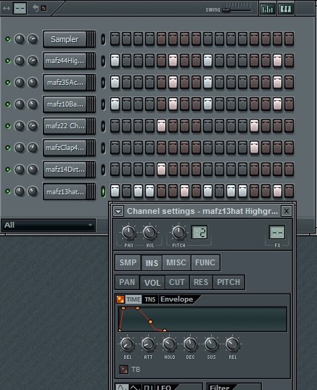
Task: Enable the TB tempo-based checkbox
Action: click(123, 370)
